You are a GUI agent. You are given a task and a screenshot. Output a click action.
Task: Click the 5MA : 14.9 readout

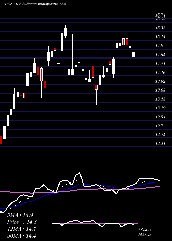[20, 215]
